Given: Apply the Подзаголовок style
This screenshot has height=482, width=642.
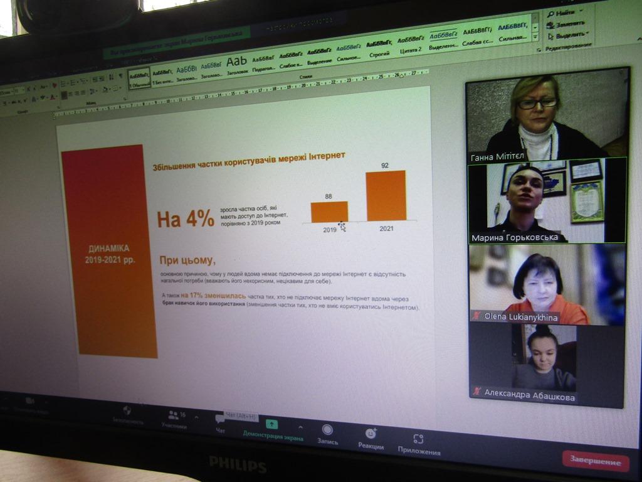Looking at the screenshot, I should coord(263,63).
